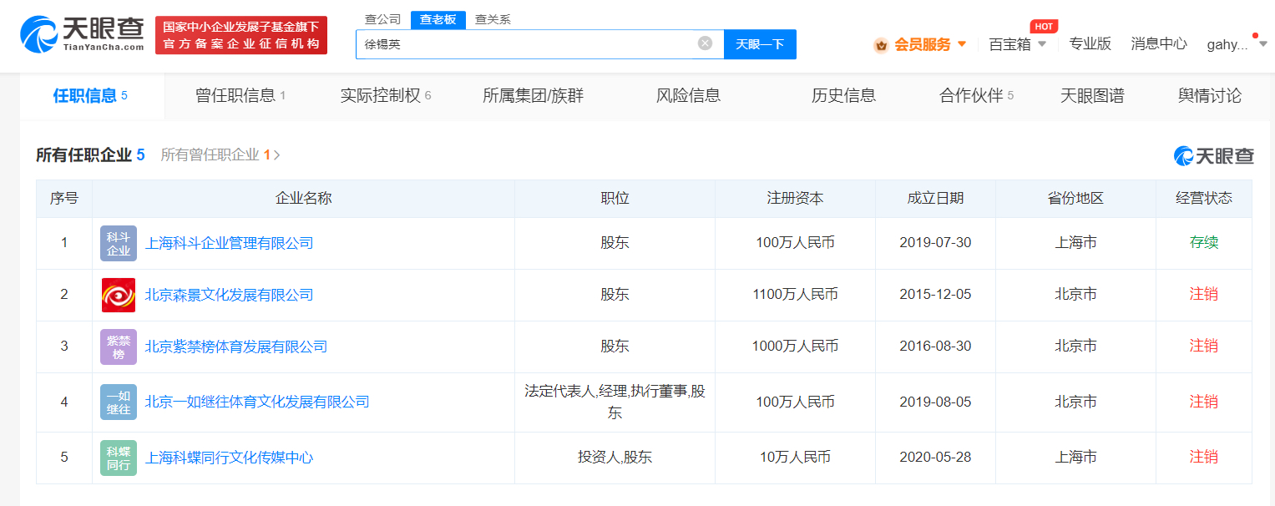Open 上海科蝶同行文化传媒中心 company link
This screenshot has height=506, width=1275.
point(230,458)
